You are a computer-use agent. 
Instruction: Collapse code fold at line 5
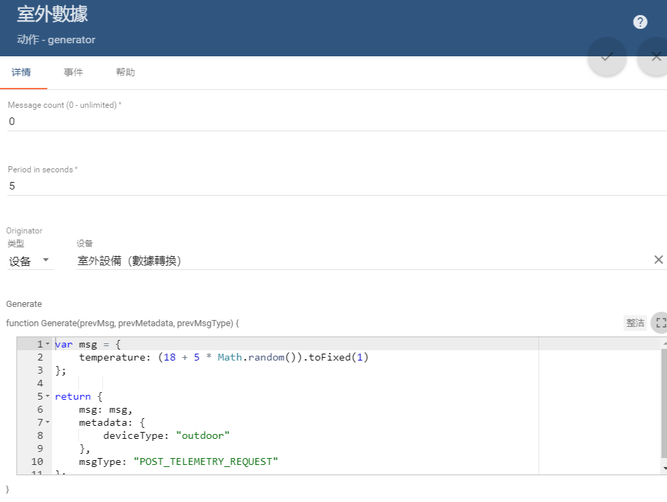click(47, 396)
